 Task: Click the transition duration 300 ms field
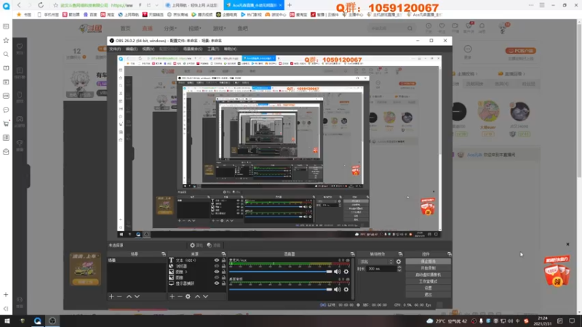[381, 269]
